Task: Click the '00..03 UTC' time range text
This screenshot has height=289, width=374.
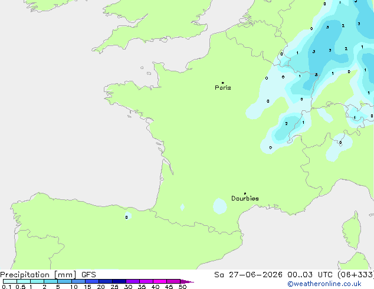Action: (x=310, y=275)
